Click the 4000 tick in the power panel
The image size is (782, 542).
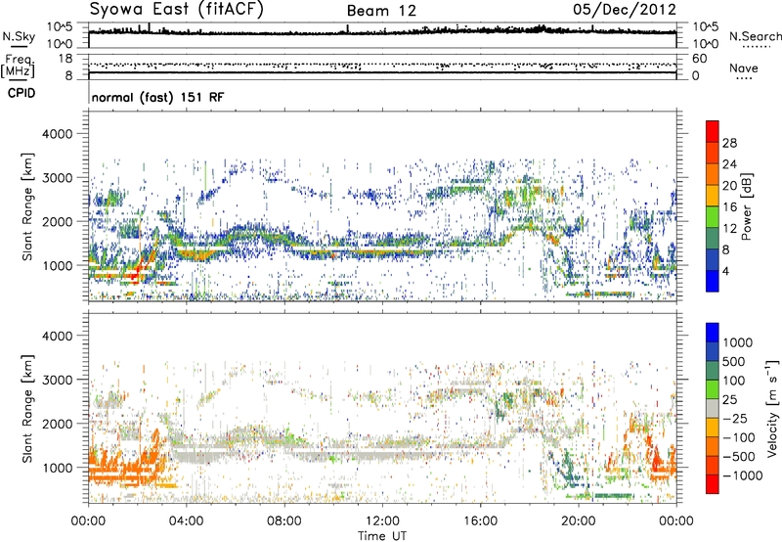coord(57,134)
